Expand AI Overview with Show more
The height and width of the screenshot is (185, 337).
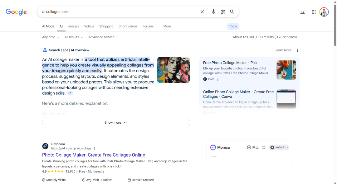coord(116,122)
